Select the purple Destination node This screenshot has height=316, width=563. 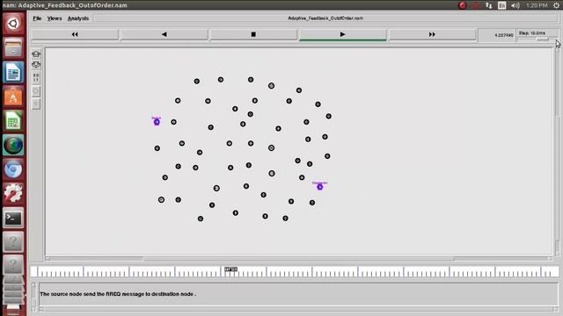pyautogui.click(x=320, y=187)
